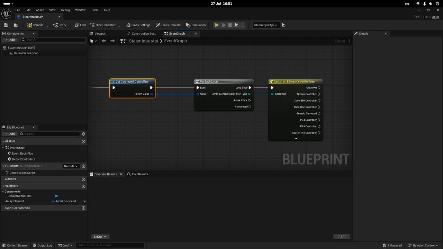Open the Diff dropdown
Viewport: 443px width, 249px height.
coord(60,25)
